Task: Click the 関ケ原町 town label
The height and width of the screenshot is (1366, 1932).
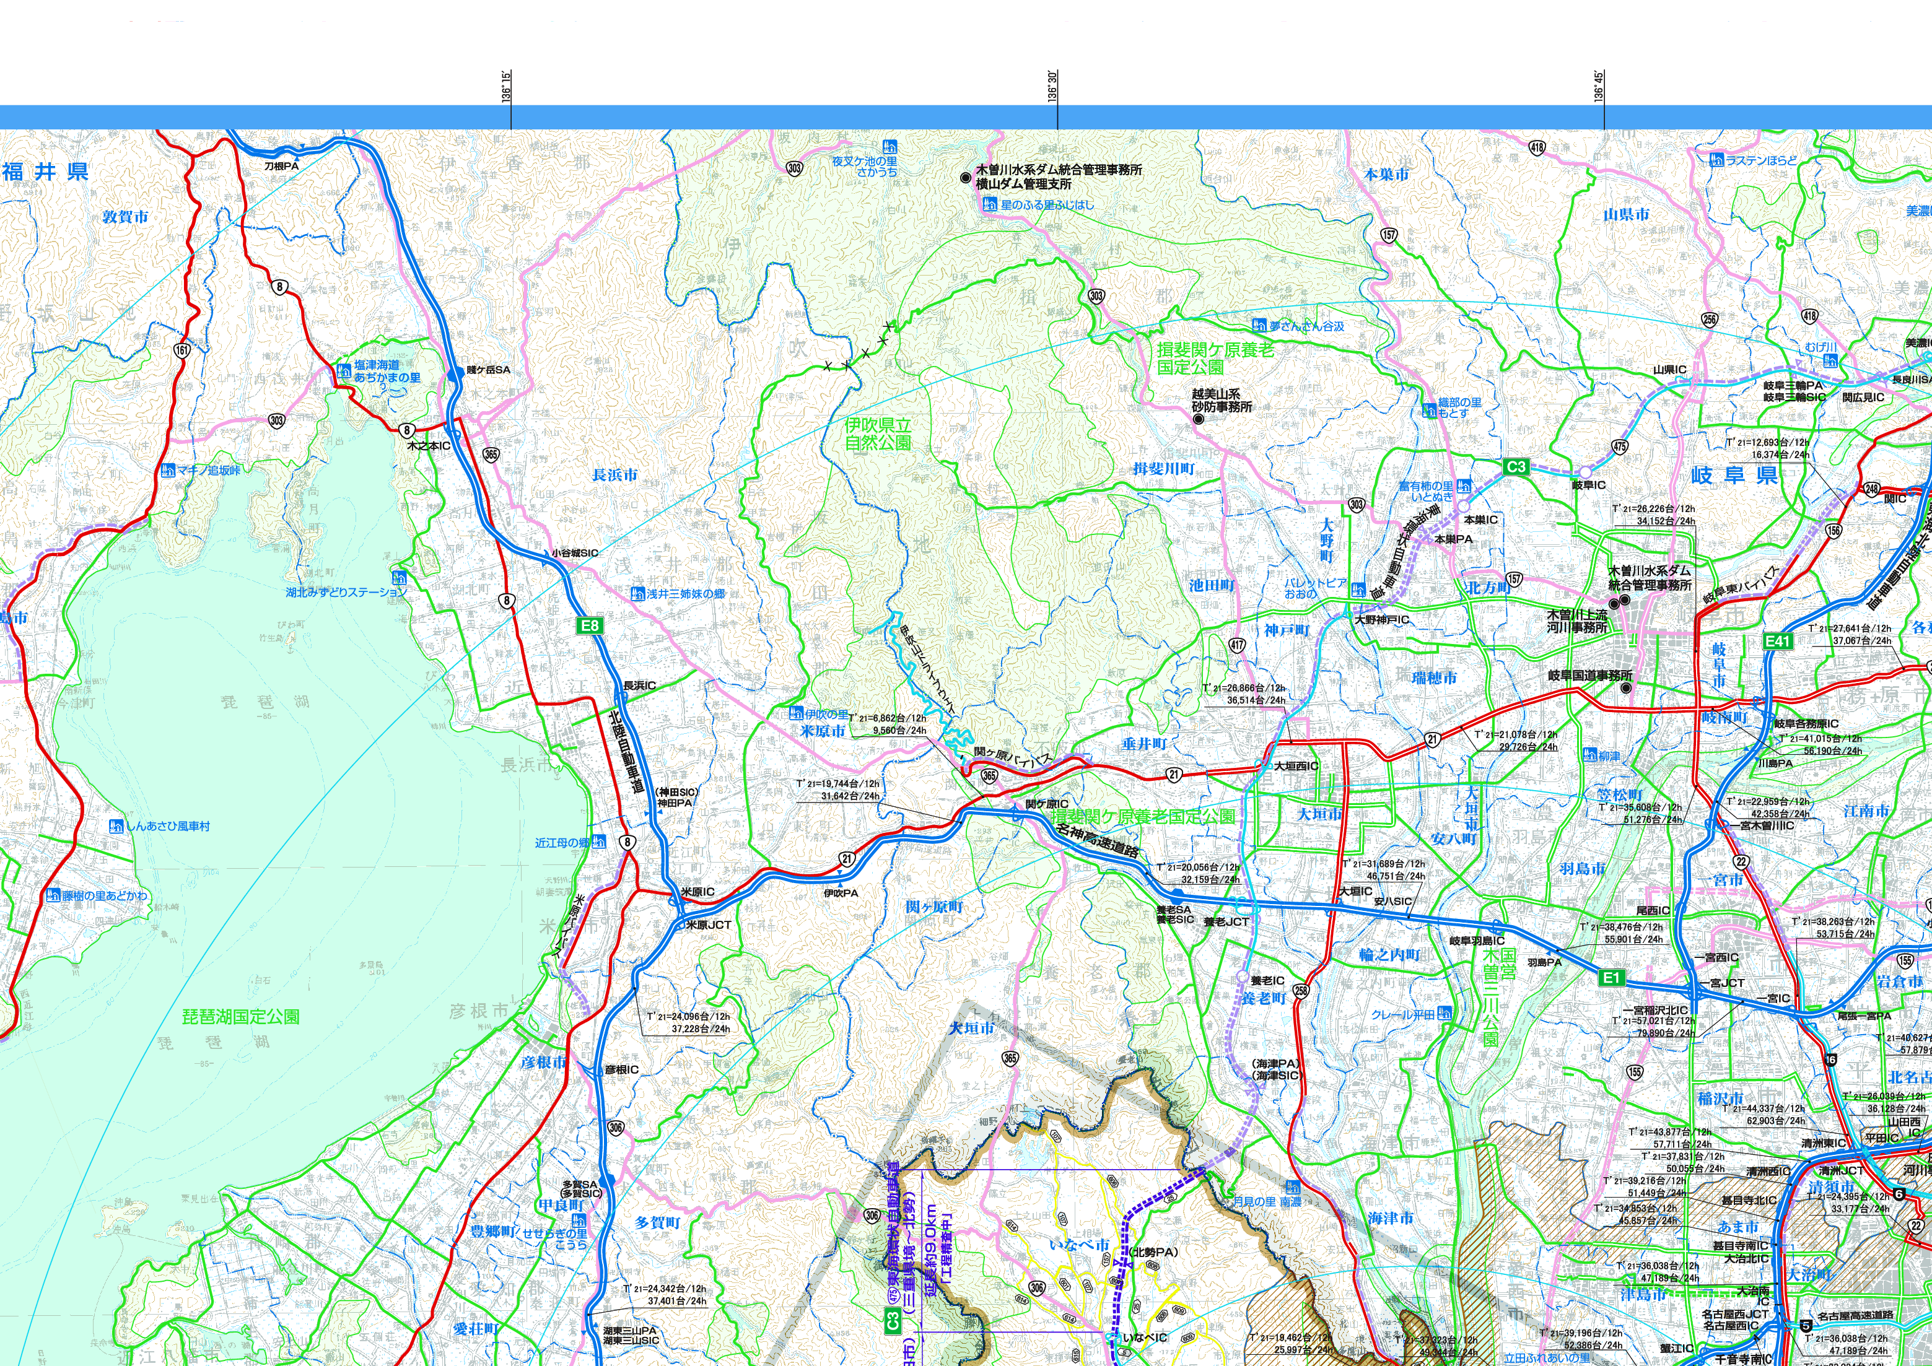Action: 934,906
